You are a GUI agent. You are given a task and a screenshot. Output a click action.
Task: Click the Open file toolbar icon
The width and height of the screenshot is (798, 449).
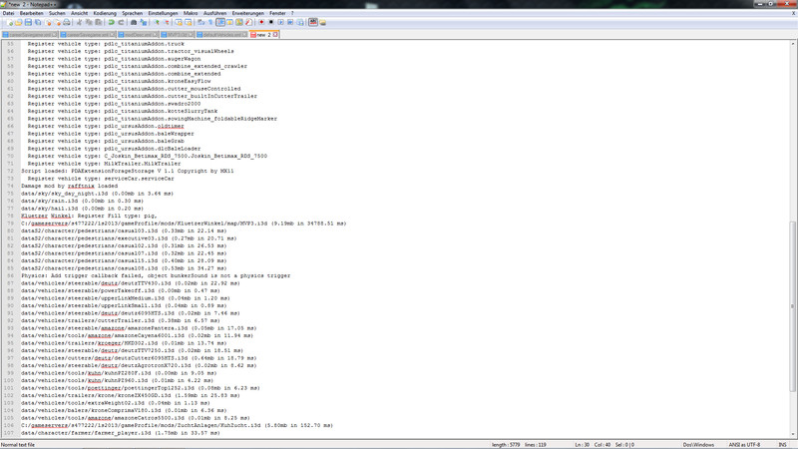(x=19, y=22)
